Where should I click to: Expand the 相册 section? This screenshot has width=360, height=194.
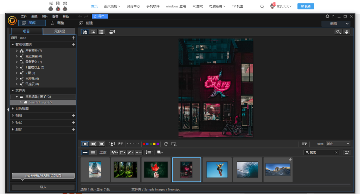(13, 115)
